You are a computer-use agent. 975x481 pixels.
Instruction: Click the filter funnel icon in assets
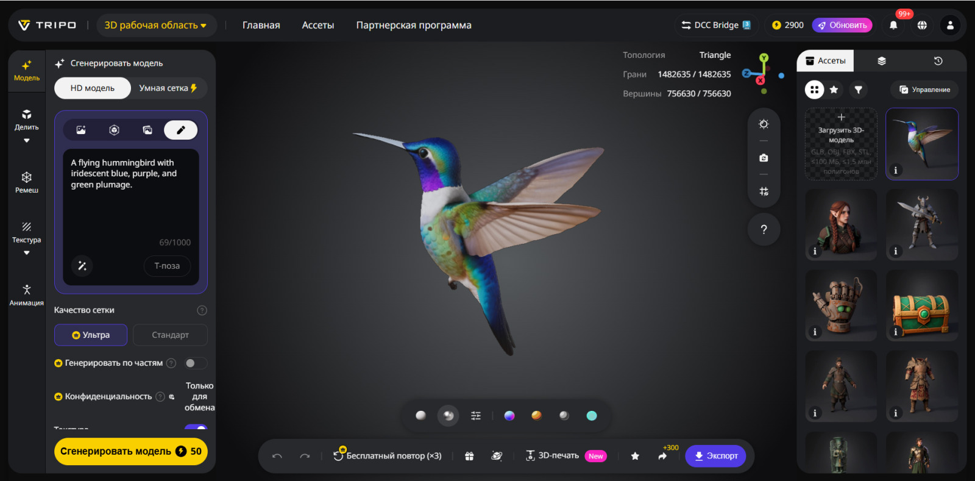point(858,90)
